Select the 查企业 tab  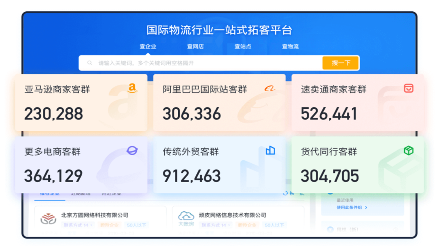[148, 46]
